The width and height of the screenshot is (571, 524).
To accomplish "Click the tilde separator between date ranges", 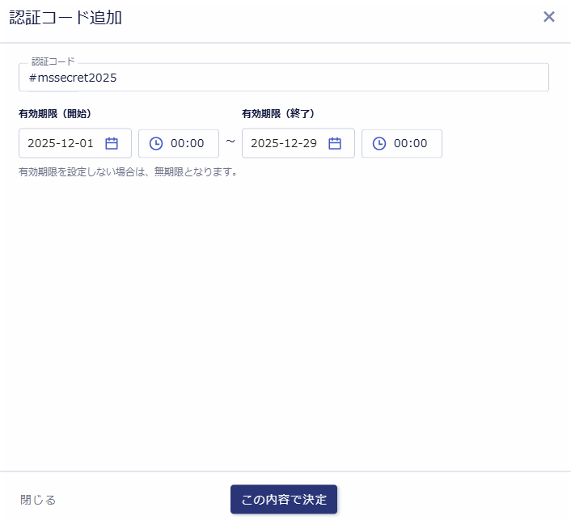I will click(231, 142).
